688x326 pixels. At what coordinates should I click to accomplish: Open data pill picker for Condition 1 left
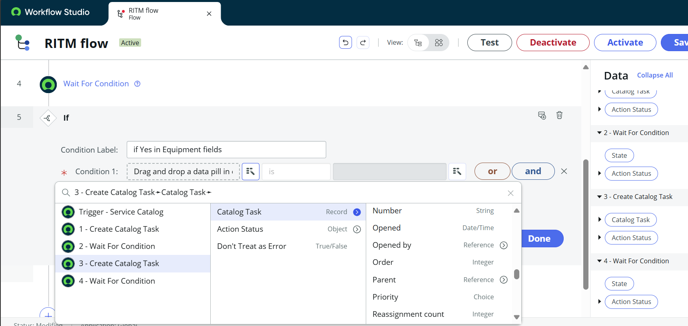(x=251, y=171)
